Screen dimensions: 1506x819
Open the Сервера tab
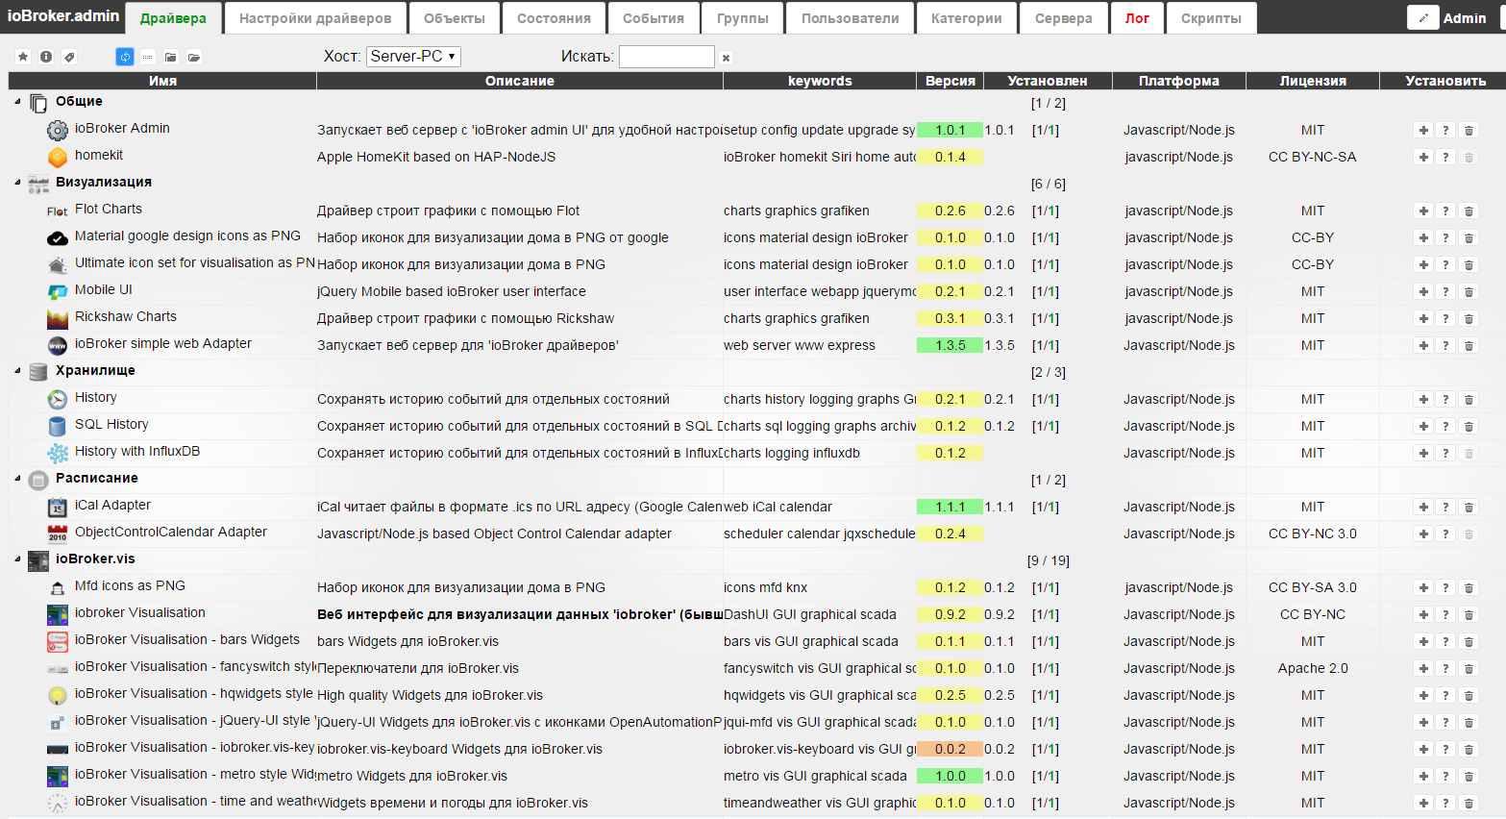1064,18
